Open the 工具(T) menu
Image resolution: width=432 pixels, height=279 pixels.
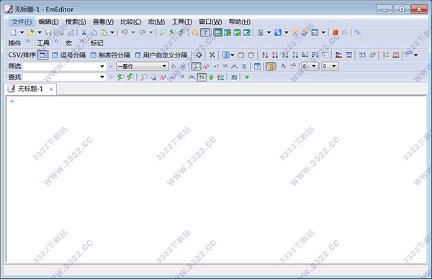click(x=182, y=22)
